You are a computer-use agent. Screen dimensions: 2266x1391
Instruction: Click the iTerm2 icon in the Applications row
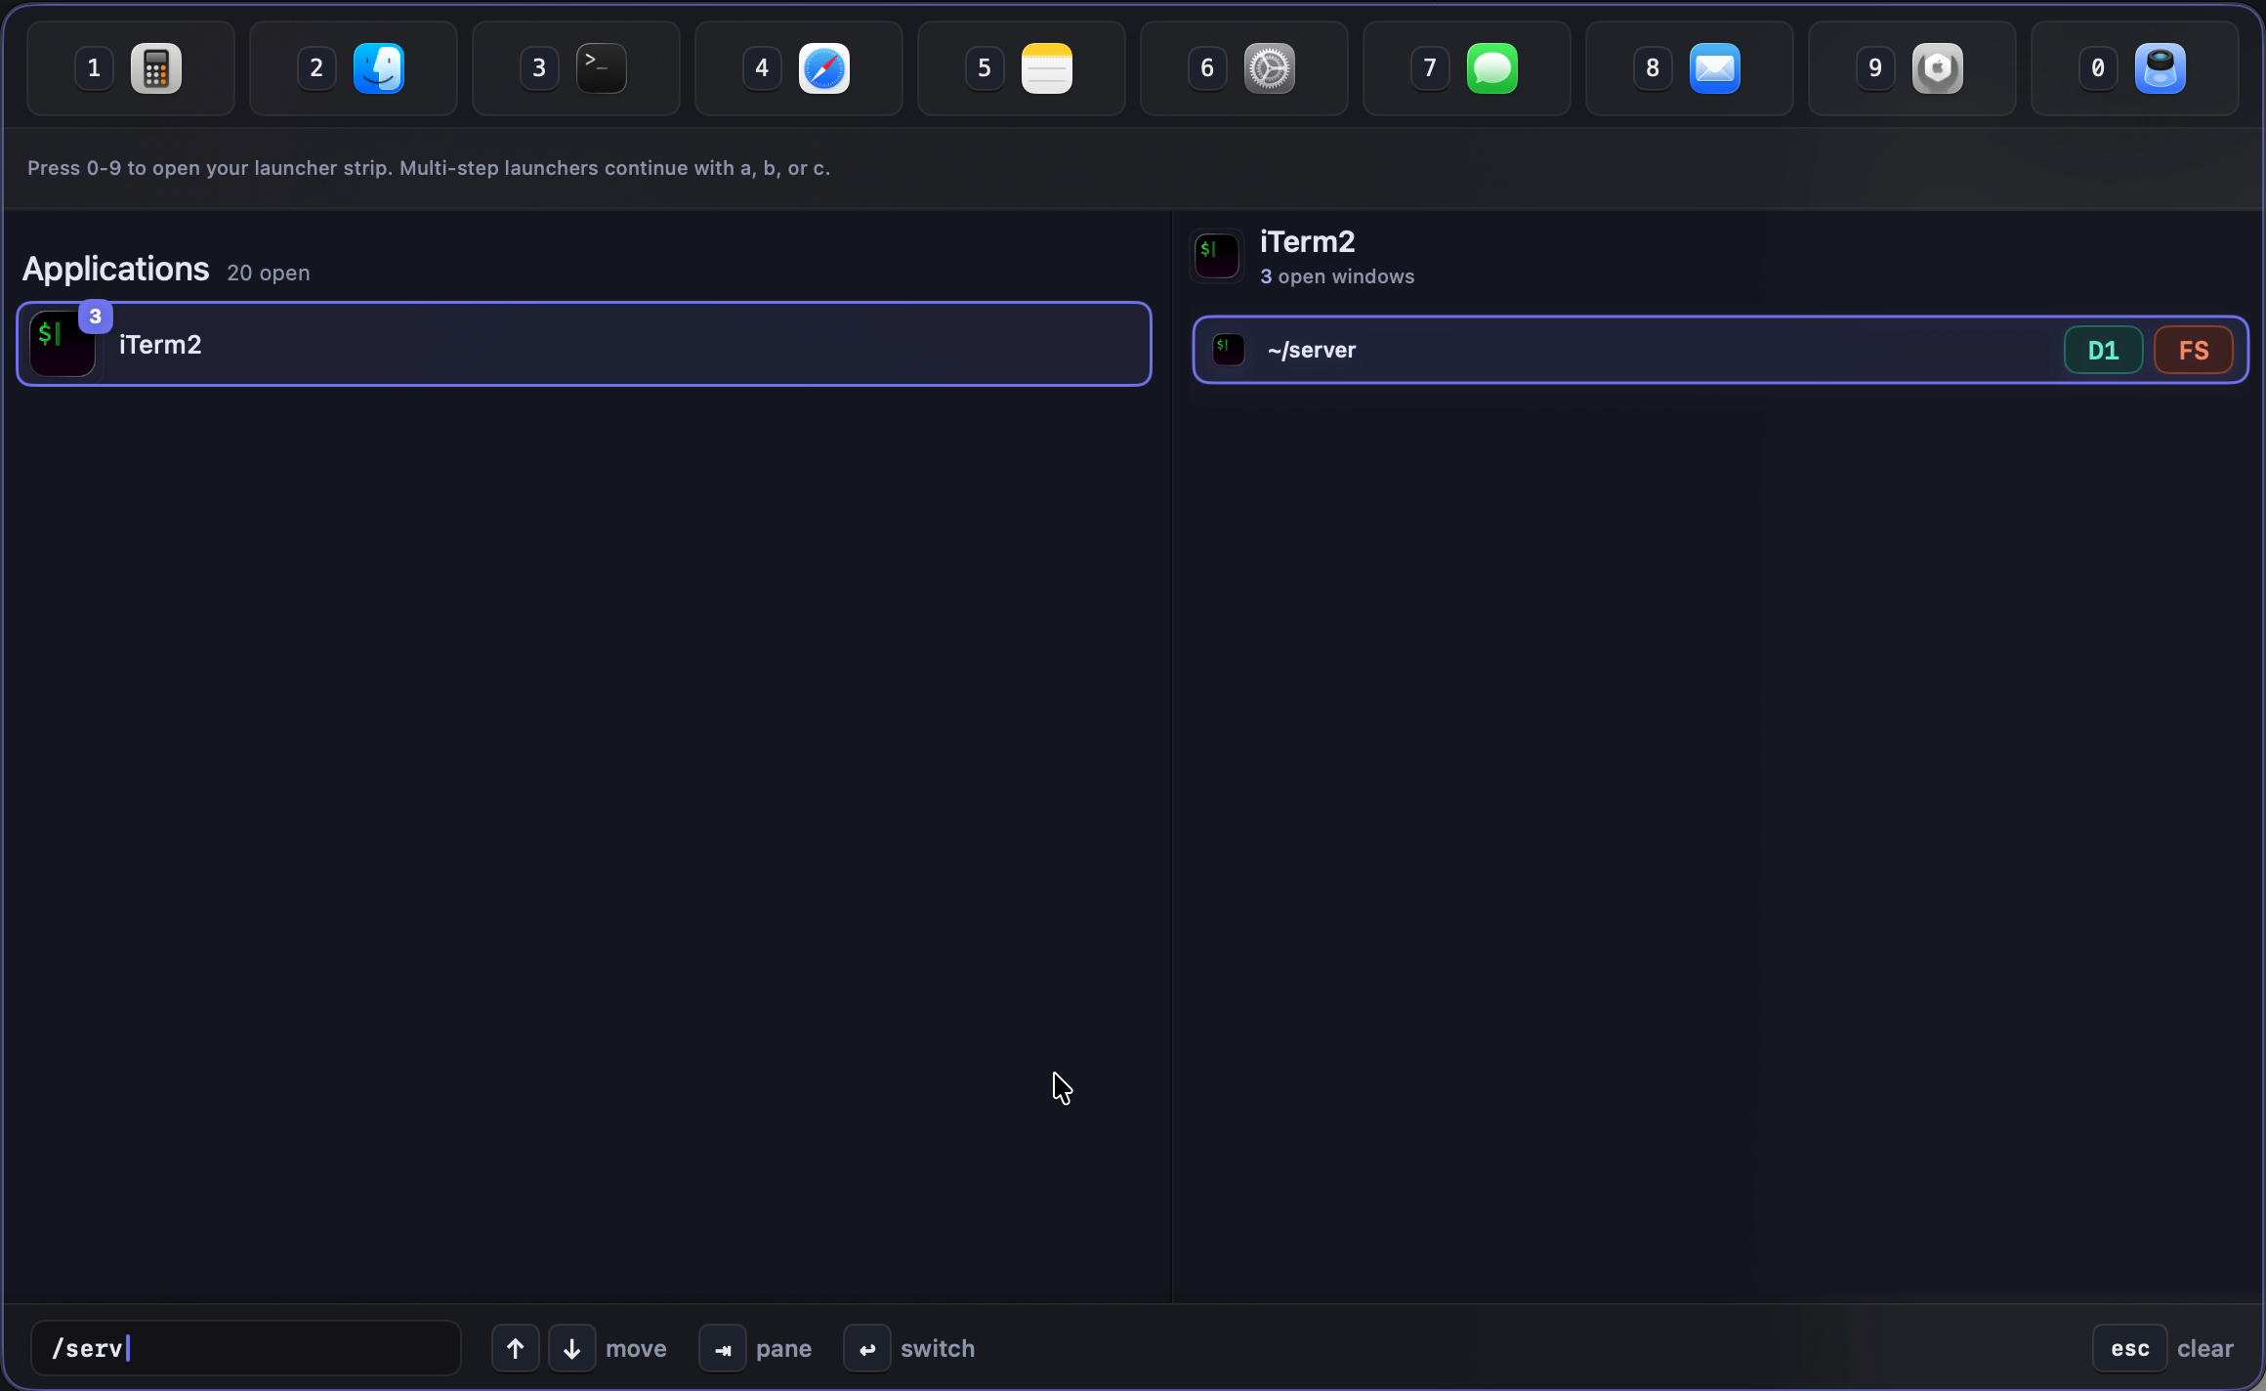(63, 345)
